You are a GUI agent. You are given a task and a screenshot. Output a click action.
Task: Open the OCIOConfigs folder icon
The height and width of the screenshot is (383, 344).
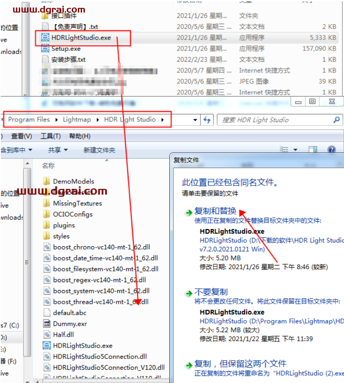point(46,214)
